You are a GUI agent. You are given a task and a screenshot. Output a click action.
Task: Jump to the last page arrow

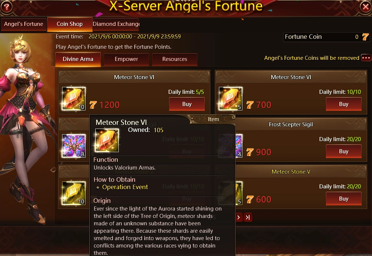pyautogui.click(x=248, y=217)
